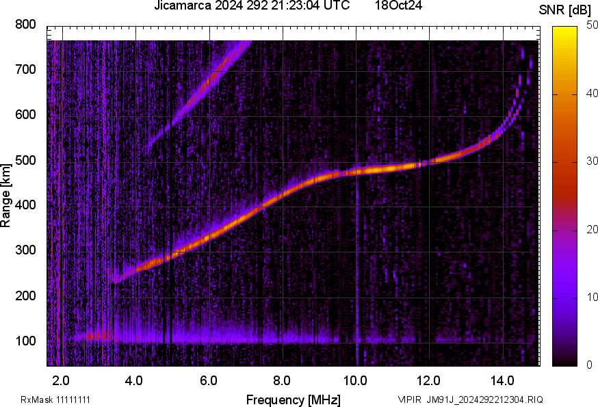Click the SNR [dB] colorbar label

click(565, 10)
